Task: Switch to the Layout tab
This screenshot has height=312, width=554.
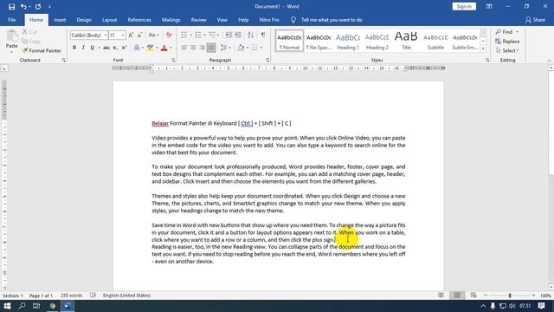Action: pyautogui.click(x=110, y=20)
